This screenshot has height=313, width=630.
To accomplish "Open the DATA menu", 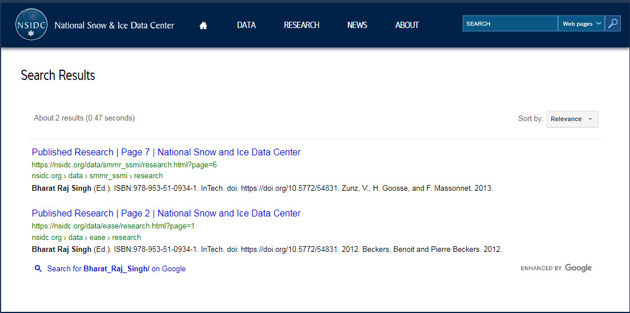I will 246,25.
